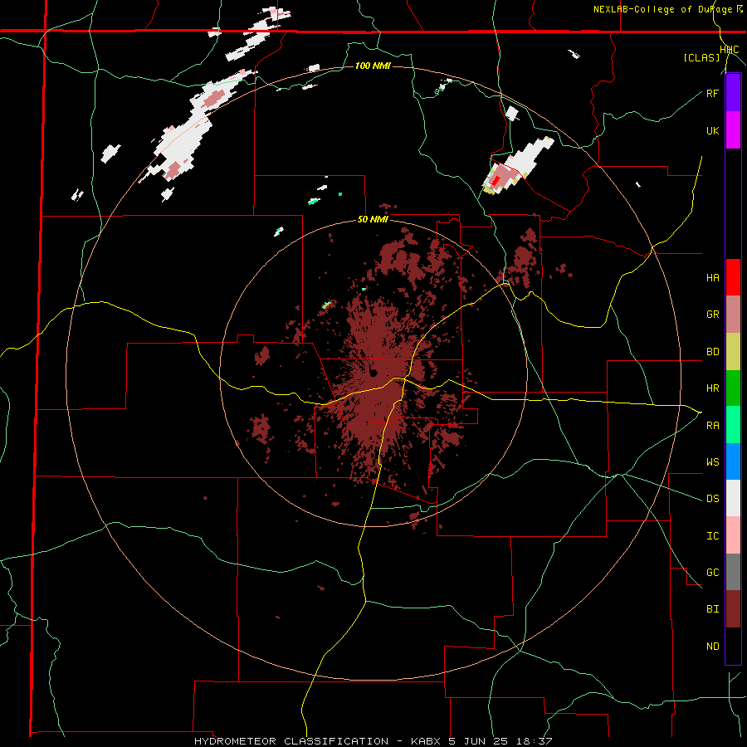Click the UK legend label
The image size is (747, 747).
click(x=712, y=130)
